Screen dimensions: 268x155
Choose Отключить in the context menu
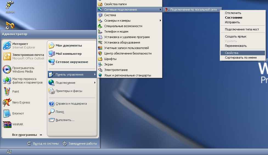coord(243,13)
